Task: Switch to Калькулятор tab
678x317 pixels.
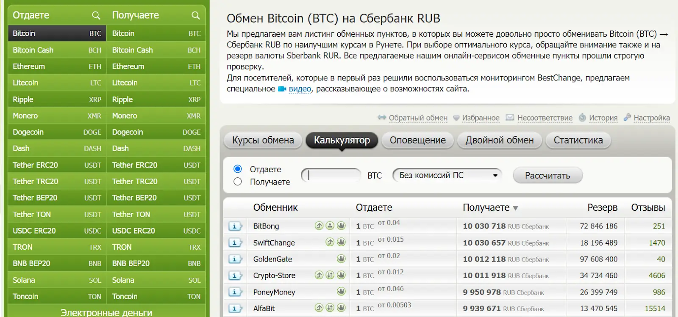Action: (342, 141)
